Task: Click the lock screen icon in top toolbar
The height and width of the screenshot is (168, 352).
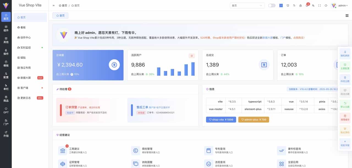Action: [x=300, y=5]
